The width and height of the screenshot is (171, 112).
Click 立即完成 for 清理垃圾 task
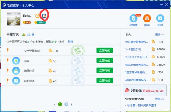tap(105, 70)
